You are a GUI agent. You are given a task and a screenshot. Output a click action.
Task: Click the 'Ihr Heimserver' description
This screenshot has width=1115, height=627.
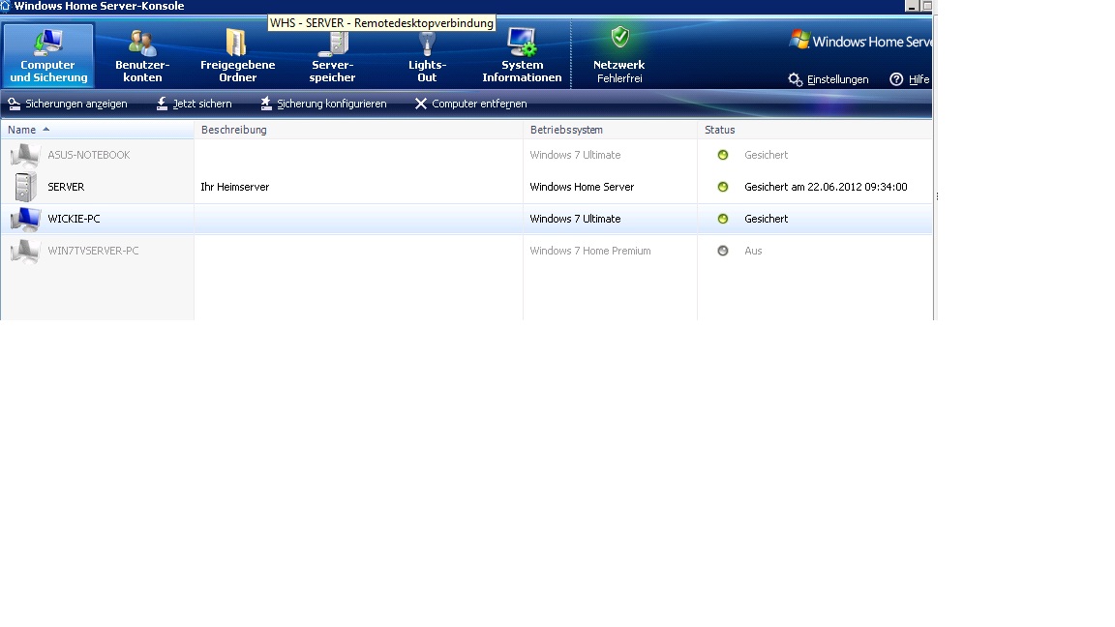(x=234, y=187)
